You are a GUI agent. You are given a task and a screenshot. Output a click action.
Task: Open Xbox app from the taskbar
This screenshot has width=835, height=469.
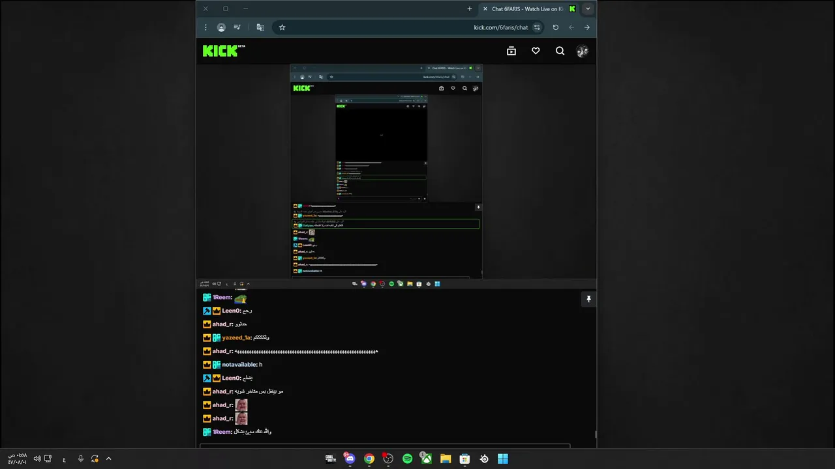[x=426, y=459]
